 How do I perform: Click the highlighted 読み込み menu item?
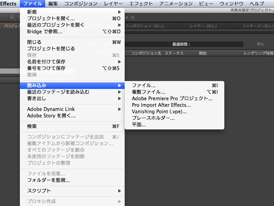[72, 85]
